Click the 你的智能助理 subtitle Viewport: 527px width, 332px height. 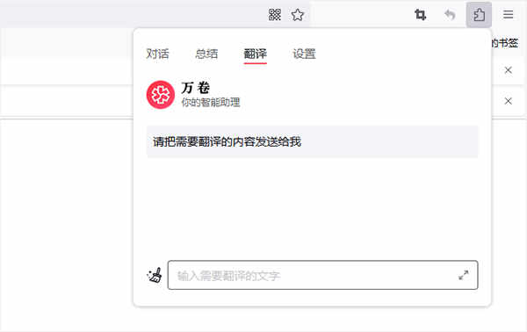click(211, 102)
